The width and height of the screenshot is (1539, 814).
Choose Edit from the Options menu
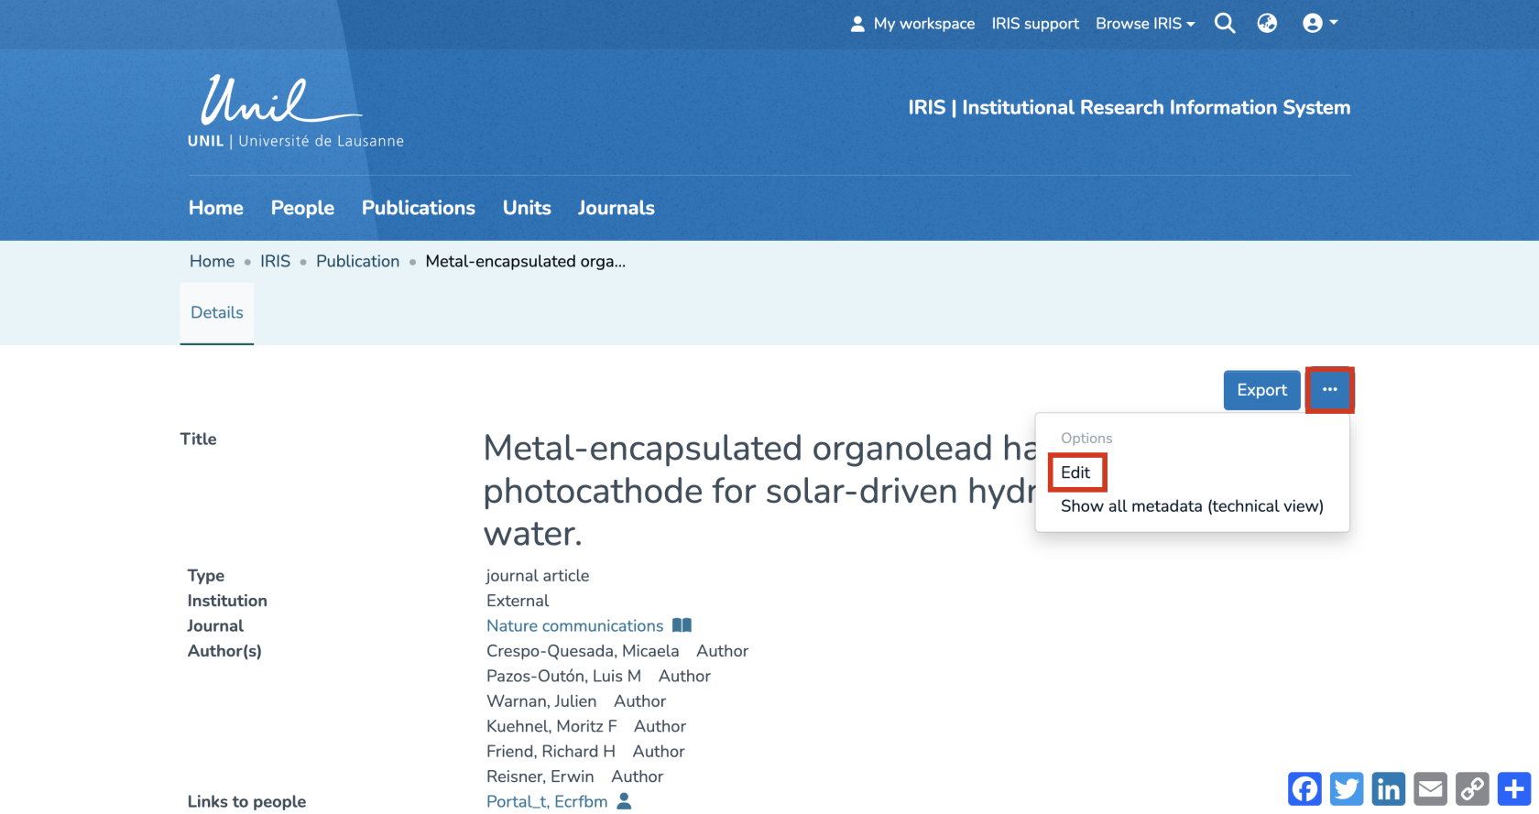click(1075, 472)
